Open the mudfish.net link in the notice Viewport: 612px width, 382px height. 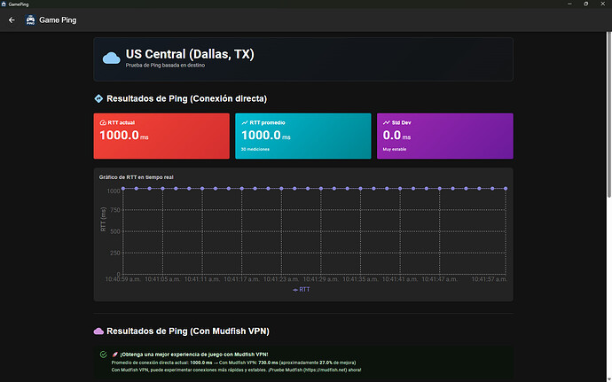326,370
